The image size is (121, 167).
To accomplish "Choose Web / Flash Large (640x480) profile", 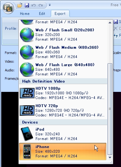I will [x=63, y=70].
